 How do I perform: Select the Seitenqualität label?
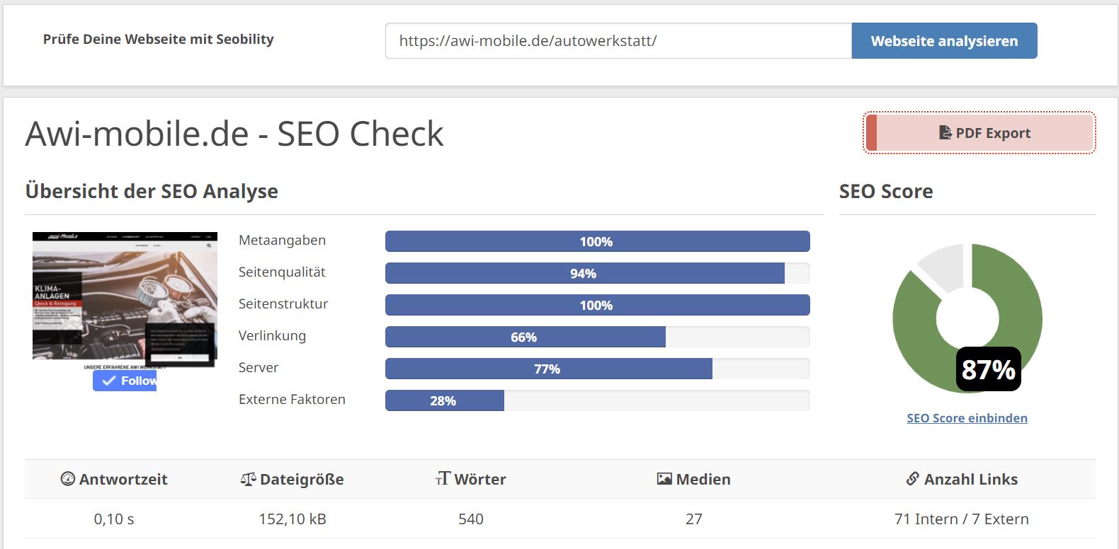(x=282, y=272)
